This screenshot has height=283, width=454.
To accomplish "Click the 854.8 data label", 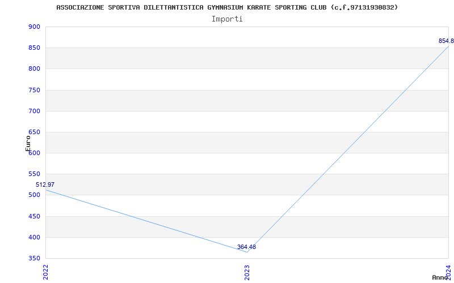I will 446,41.
